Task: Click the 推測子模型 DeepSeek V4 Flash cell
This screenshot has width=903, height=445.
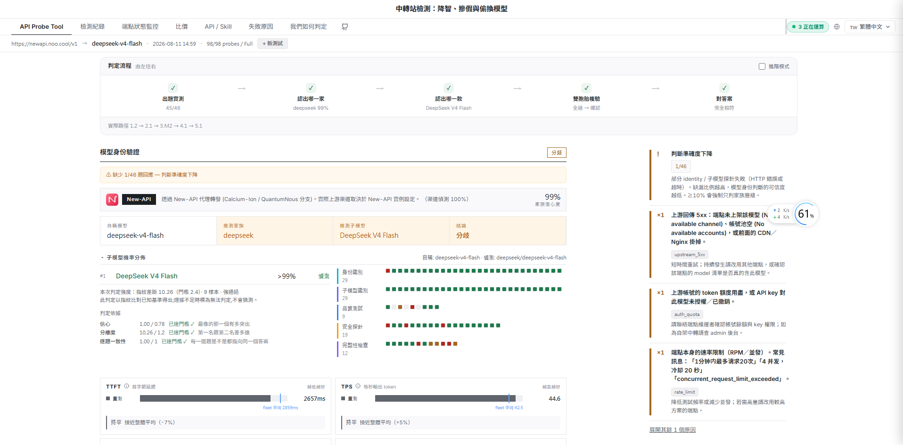Action: [391, 231]
